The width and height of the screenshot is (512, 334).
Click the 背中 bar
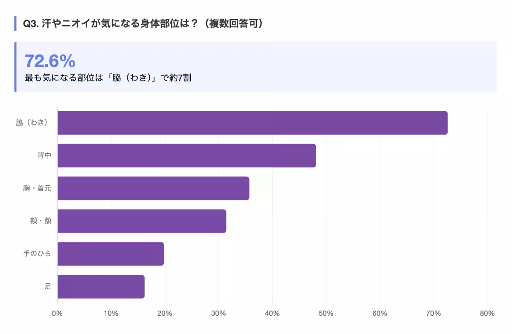click(x=186, y=155)
